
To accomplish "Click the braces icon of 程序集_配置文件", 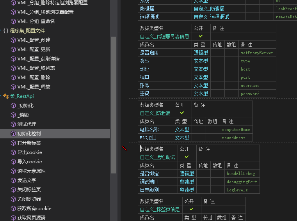I will [6, 31].
